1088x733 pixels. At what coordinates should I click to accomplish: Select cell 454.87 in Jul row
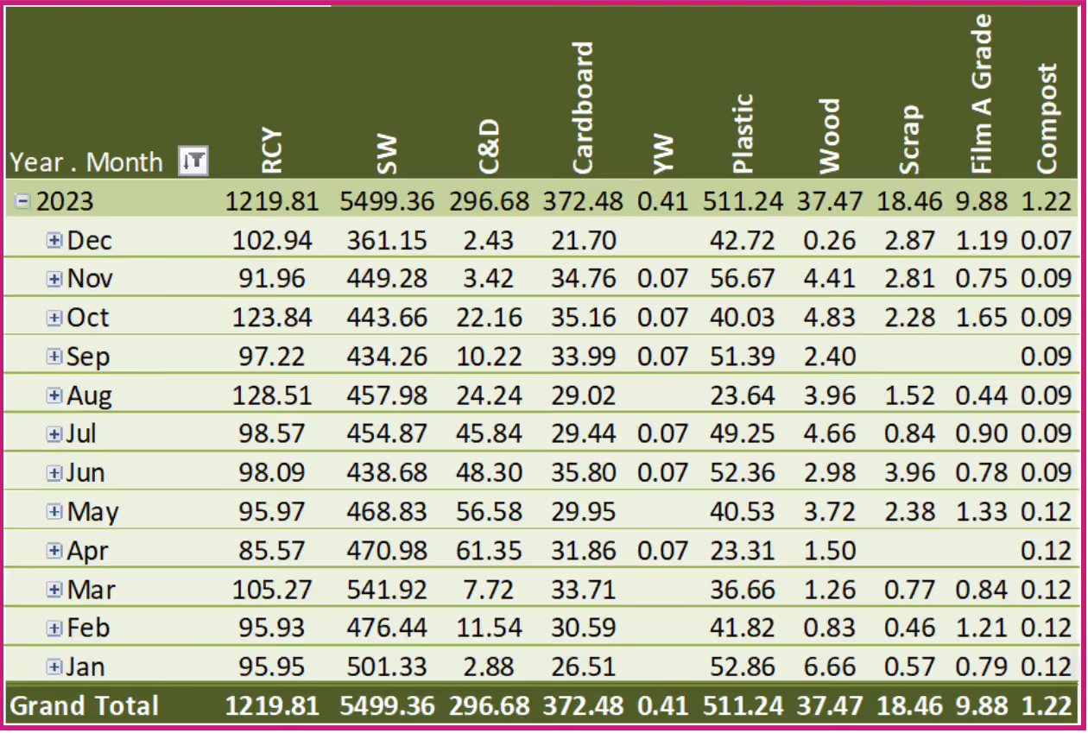[387, 434]
